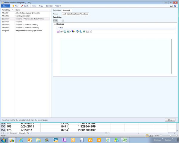Select the Monthly2 period key row

click(x=25, y=16)
